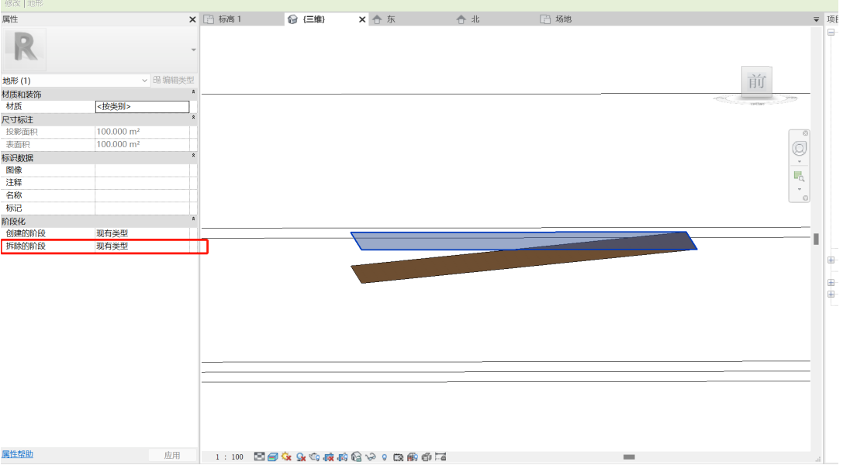
Task: Close the navigation bar with its X
Action: point(805,133)
